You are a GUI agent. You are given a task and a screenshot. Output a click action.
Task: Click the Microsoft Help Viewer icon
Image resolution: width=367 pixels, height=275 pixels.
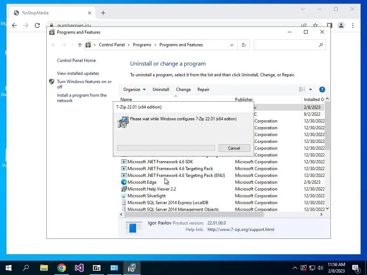(124, 189)
